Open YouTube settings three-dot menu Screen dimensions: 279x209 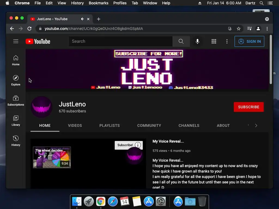[x=227, y=41]
